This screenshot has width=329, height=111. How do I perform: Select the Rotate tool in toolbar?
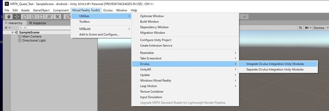click(x=25, y=16)
